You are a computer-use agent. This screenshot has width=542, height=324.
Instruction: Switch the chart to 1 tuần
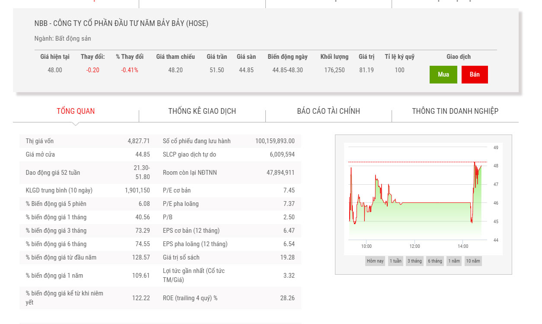pos(395,261)
